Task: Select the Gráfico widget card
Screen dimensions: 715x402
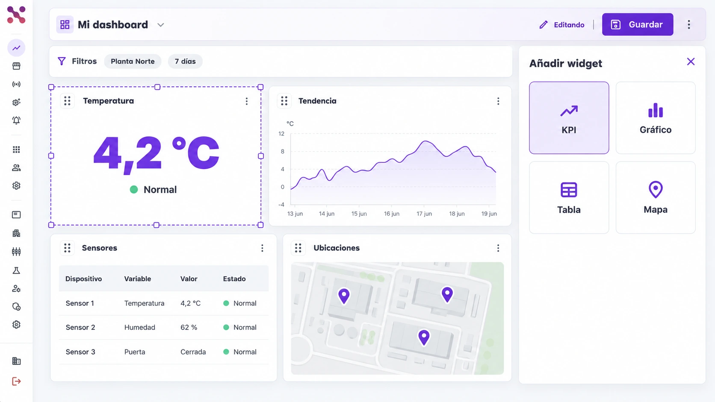Action: point(656,118)
